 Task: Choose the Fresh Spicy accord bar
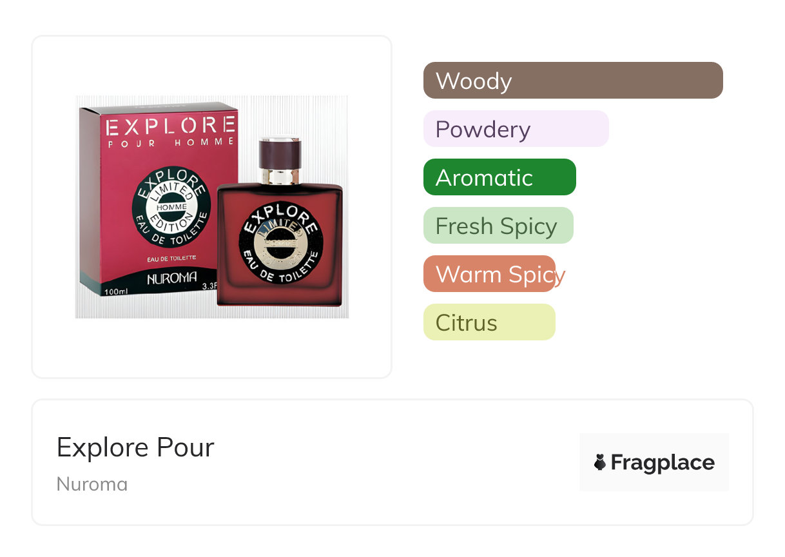(498, 226)
